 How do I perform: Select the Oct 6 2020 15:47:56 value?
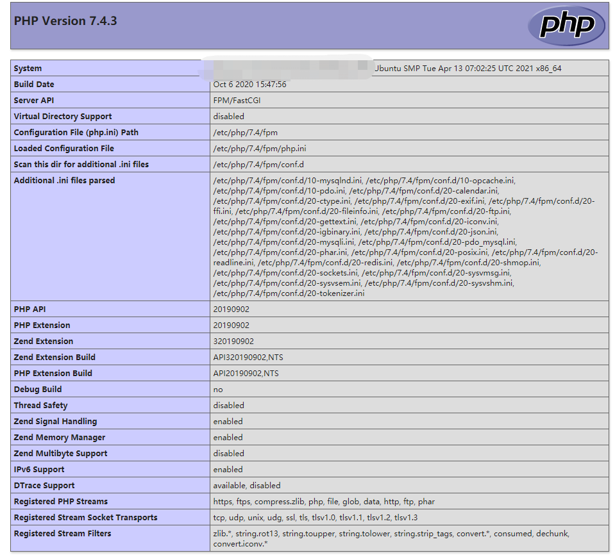[x=250, y=84]
